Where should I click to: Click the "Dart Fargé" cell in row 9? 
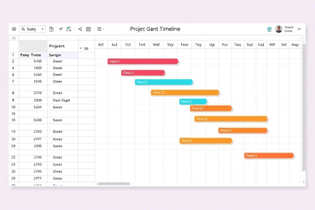pos(62,100)
